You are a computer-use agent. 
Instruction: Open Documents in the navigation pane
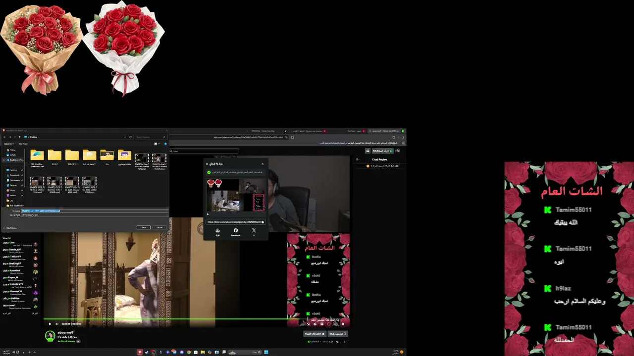pyautogui.click(x=14, y=180)
